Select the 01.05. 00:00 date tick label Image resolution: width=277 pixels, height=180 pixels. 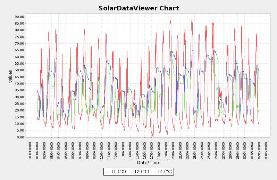pyautogui.click(x=252, y=148)
